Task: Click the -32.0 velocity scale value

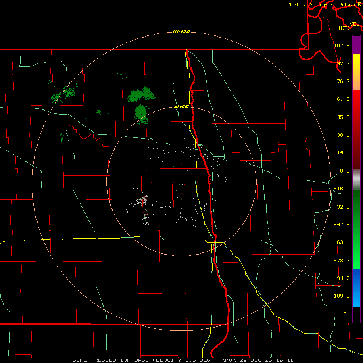Action: click(342, 207)
